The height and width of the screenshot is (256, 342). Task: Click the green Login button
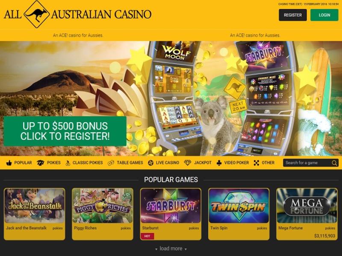point(324,15)
